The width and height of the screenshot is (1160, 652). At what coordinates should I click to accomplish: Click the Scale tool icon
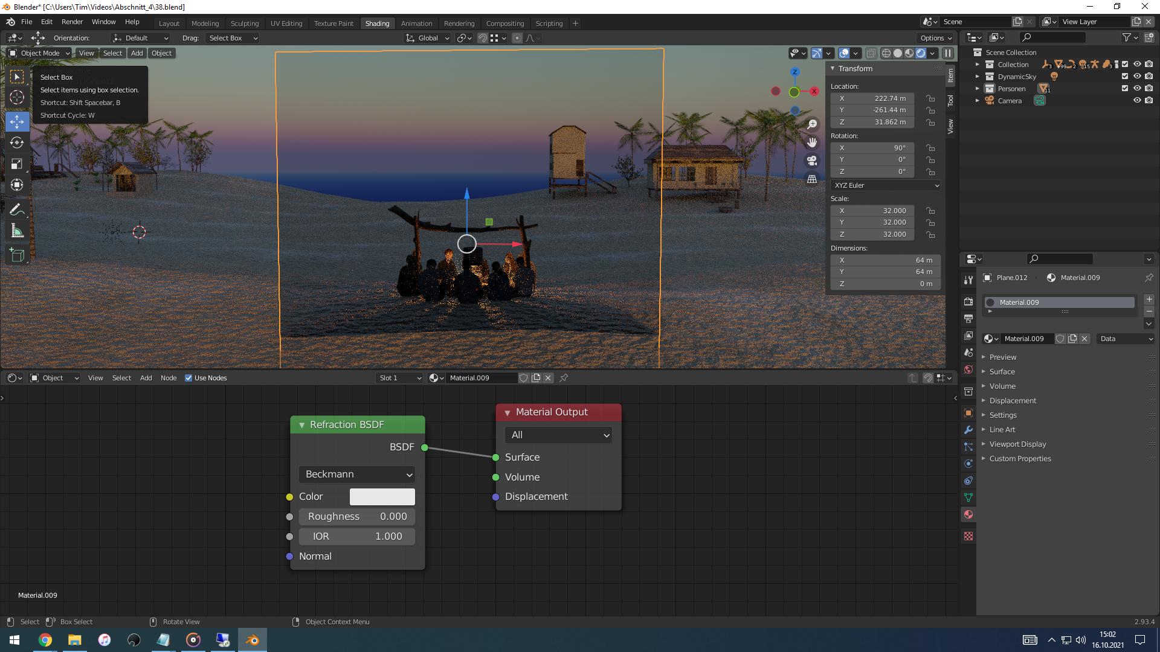point(18,164)
